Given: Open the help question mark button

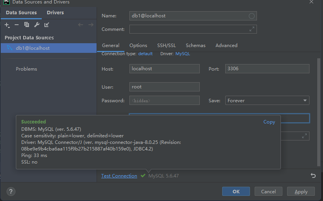Looking at the screenshot, I should pyautogui.click(x=11, y=191).
